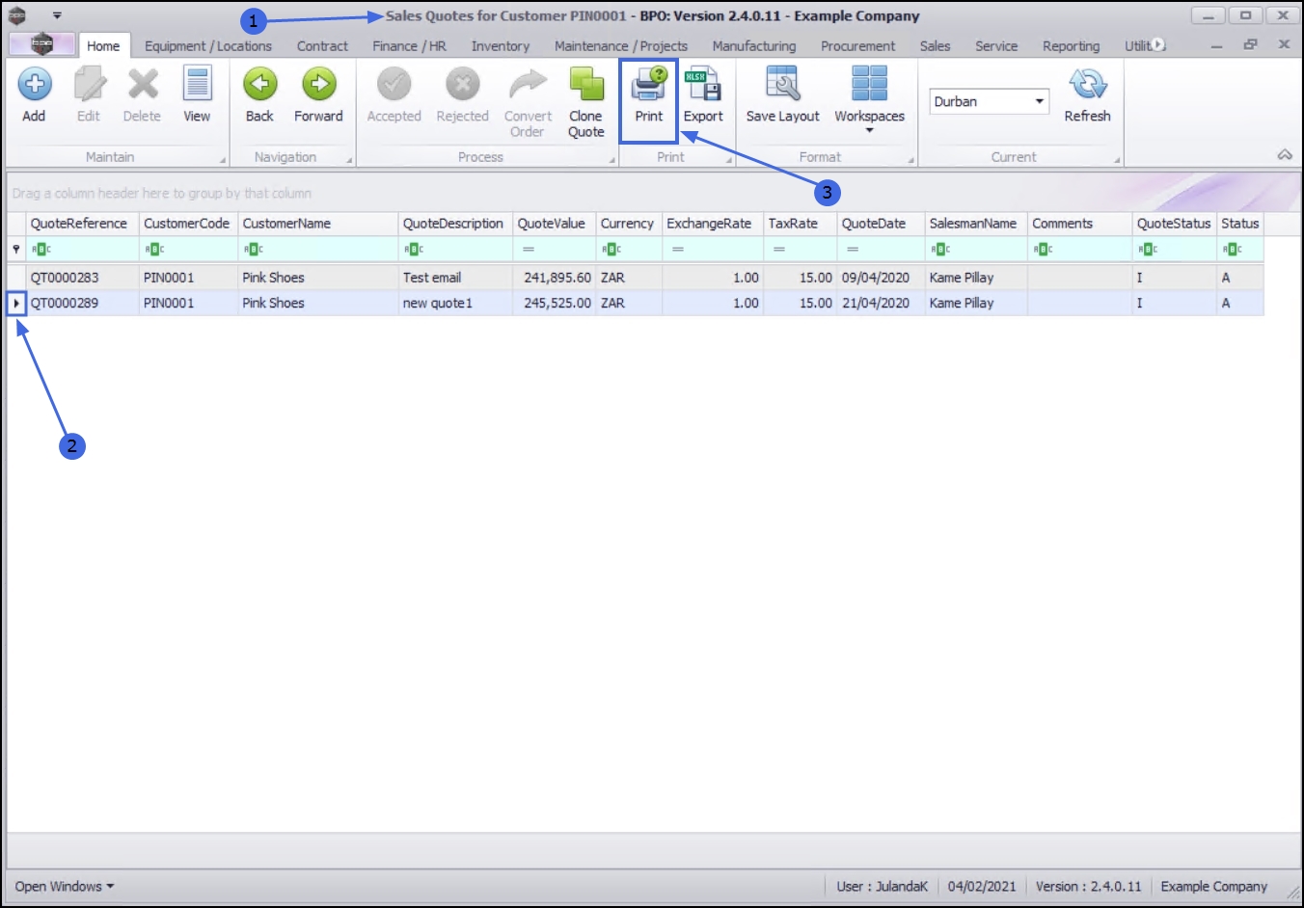Image resolution: width=1304 pixels, height=908 pixels.
Task: Click the 04/02/2021 date in status bar
Action: click(x=982, y=887)
